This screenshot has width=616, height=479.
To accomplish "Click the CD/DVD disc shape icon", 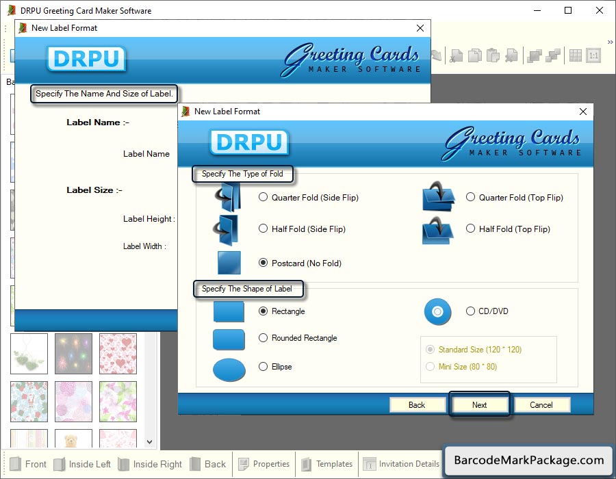I will click(x=437, y=312).
